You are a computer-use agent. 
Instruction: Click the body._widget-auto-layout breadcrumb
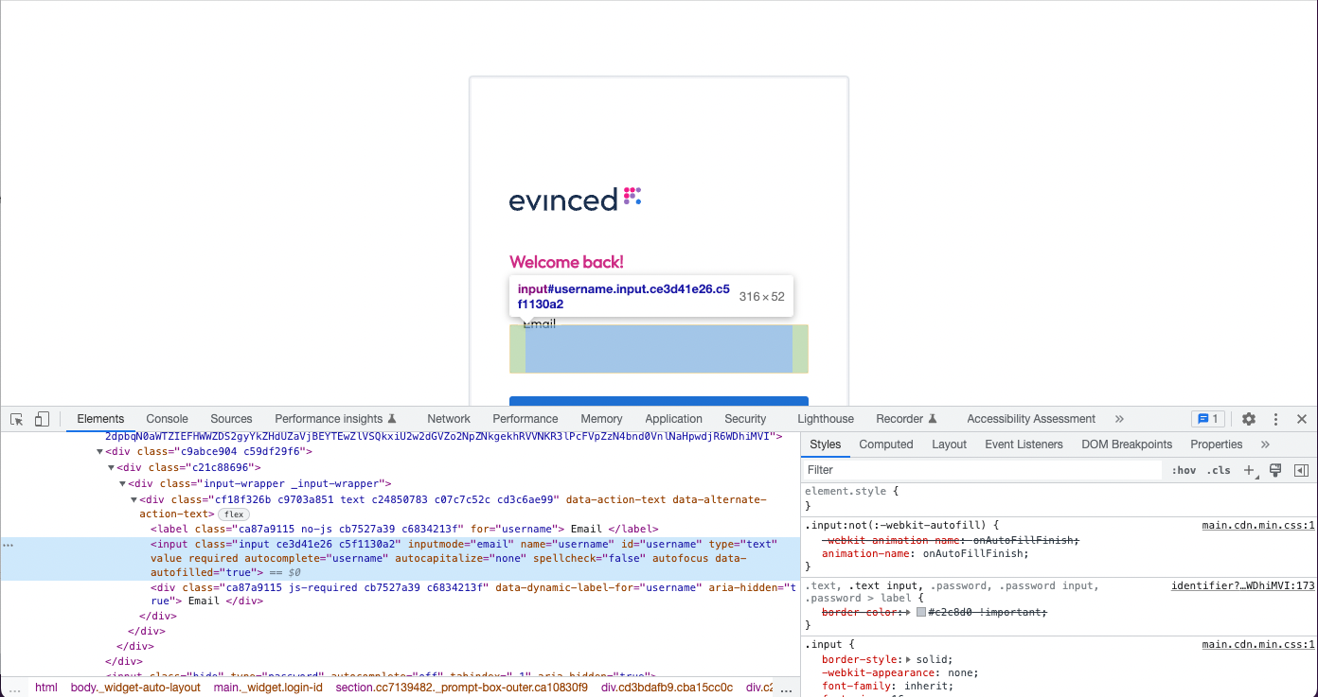pos(135,688)
